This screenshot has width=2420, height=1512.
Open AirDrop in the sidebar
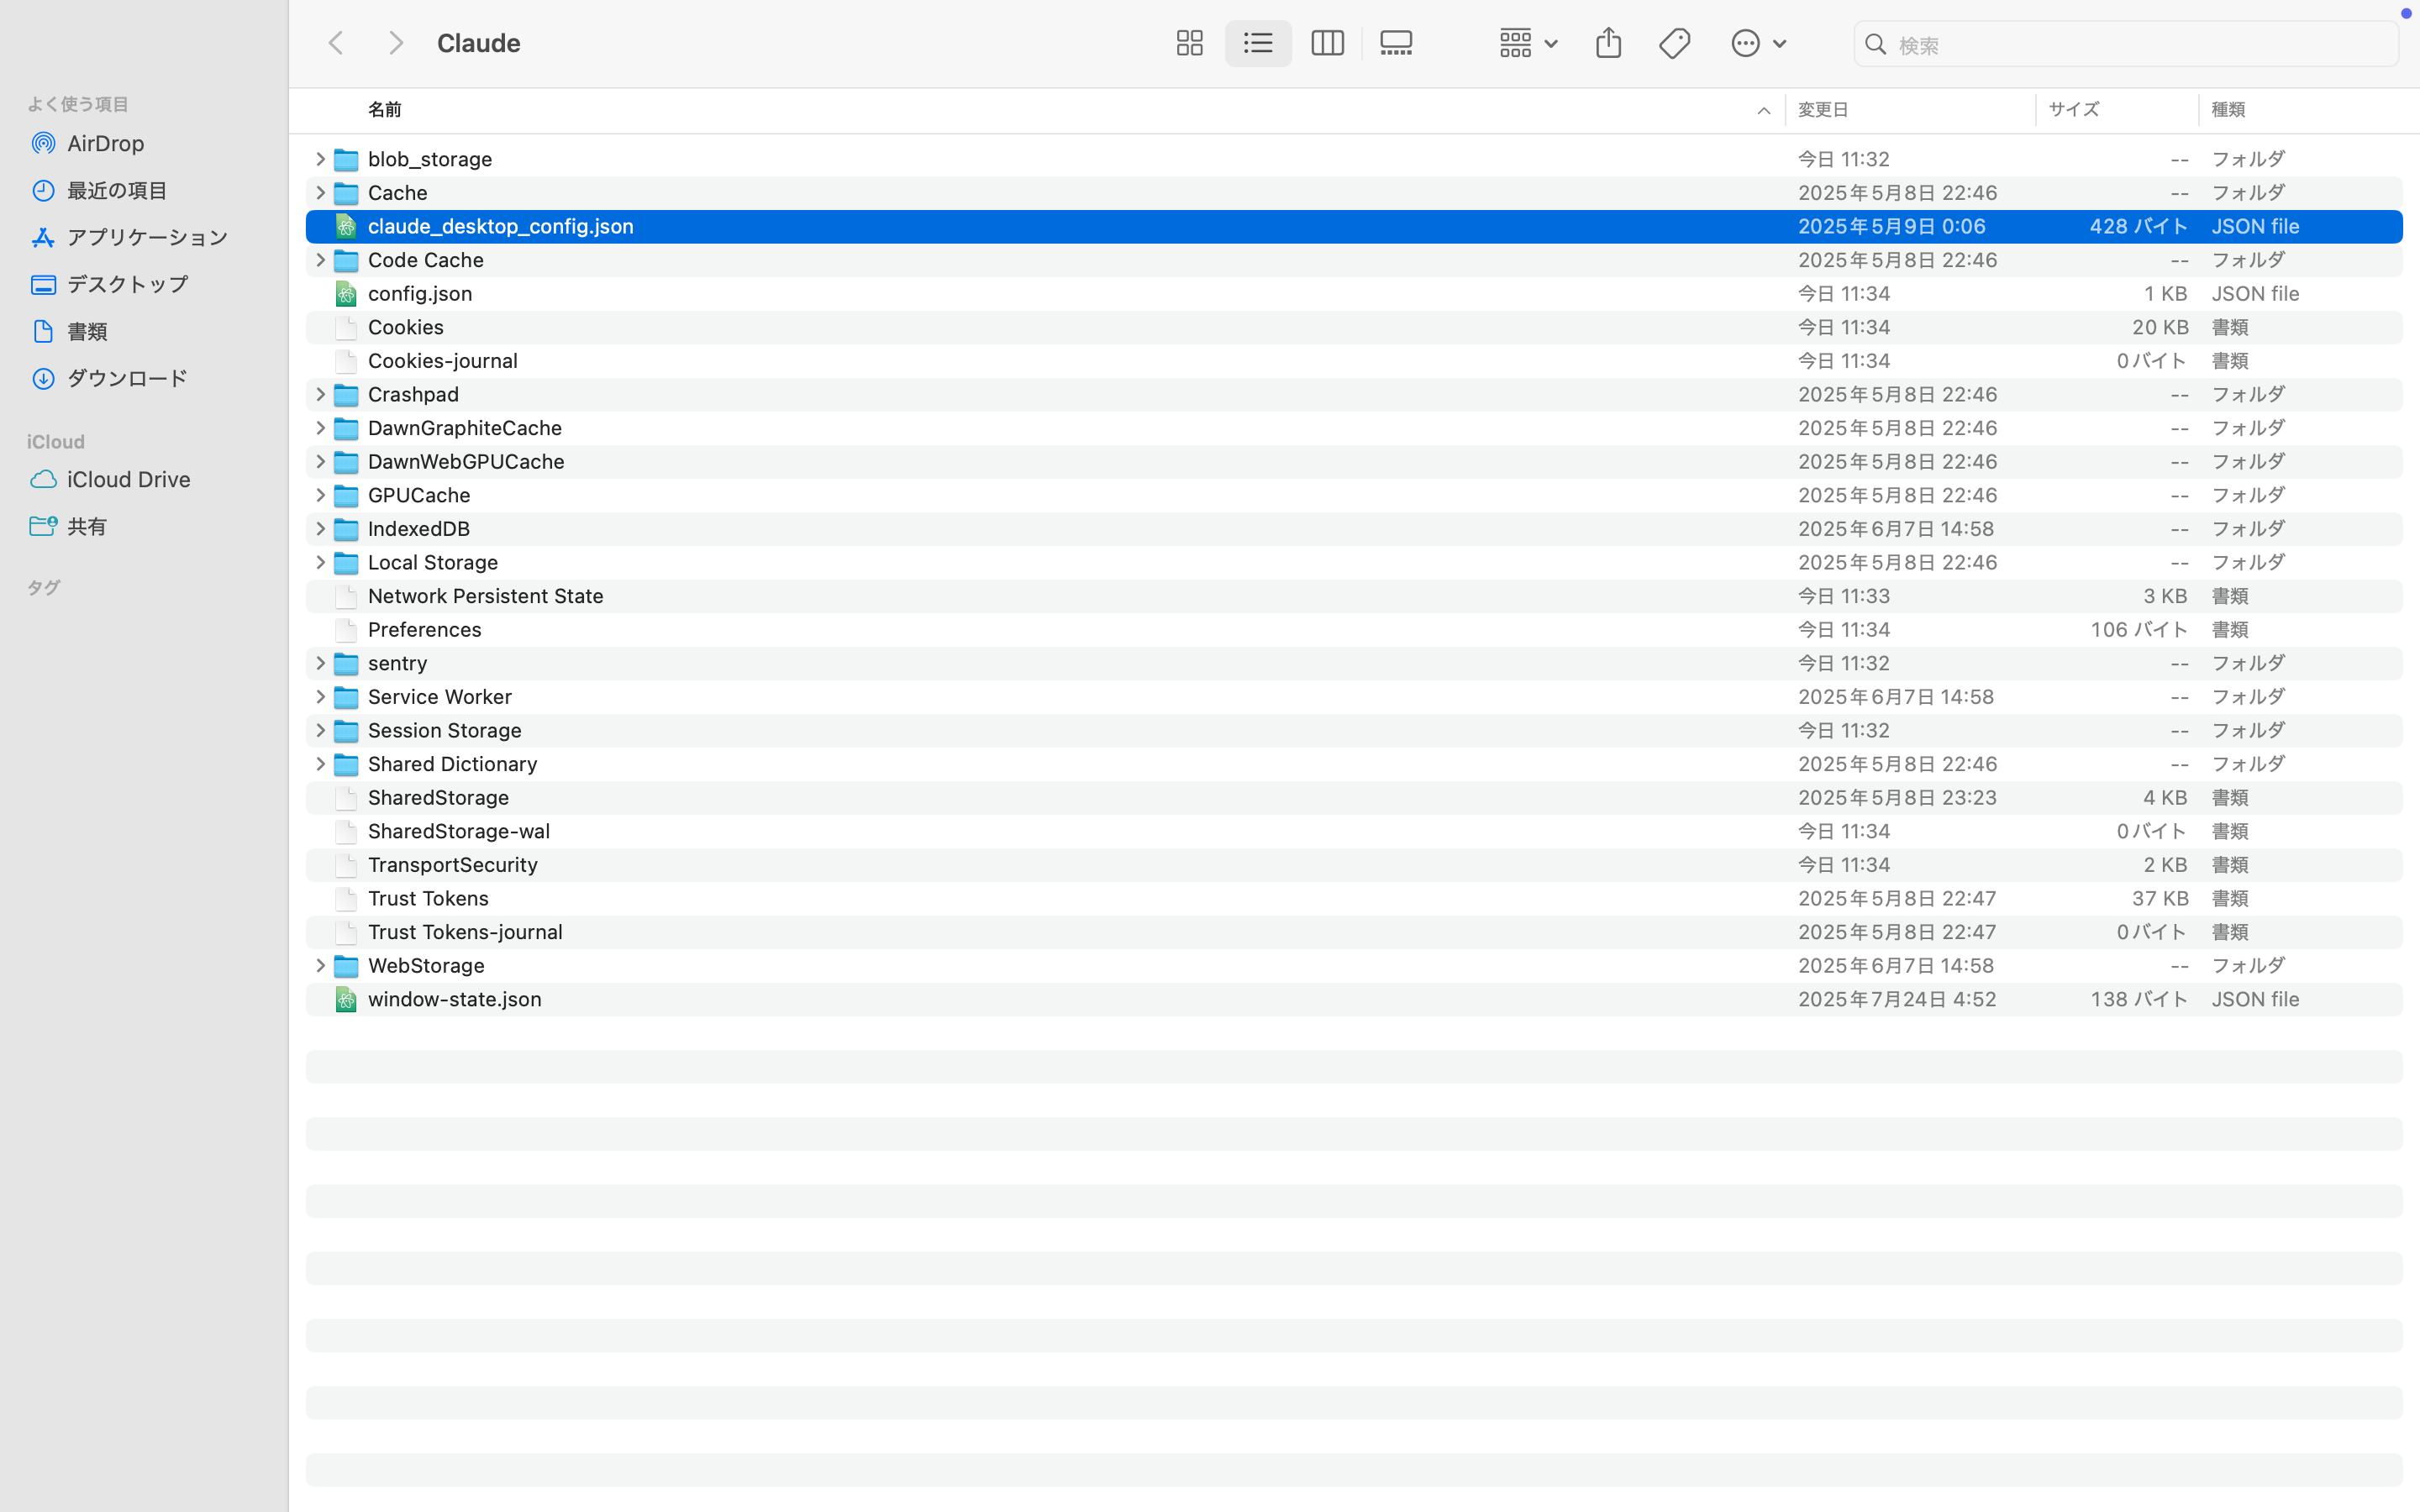105,143
